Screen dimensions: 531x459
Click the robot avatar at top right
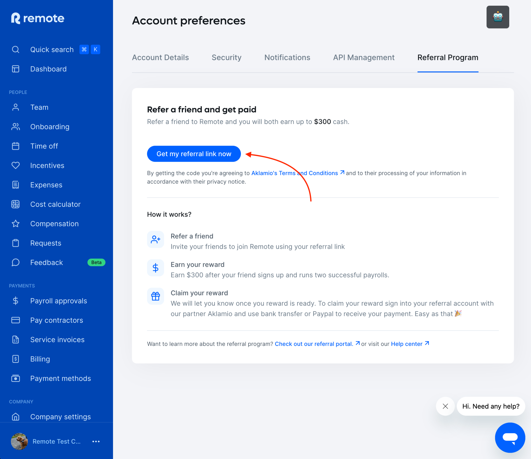tap(498, 17)
